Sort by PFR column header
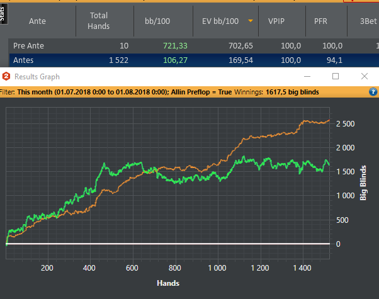 coord(320,21)
